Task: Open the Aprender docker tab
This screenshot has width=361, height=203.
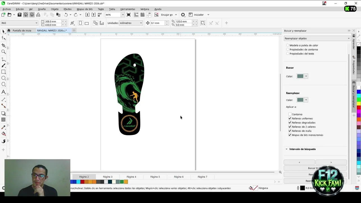Action: 354,42
